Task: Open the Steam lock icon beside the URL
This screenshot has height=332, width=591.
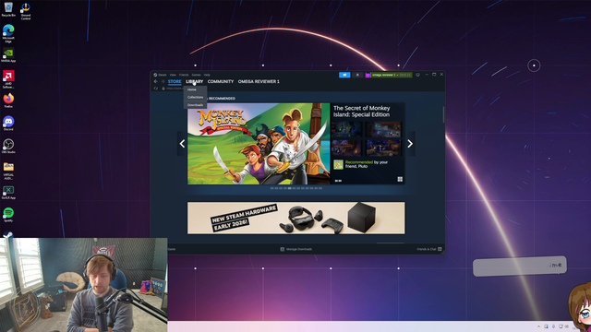Action: 163,89
